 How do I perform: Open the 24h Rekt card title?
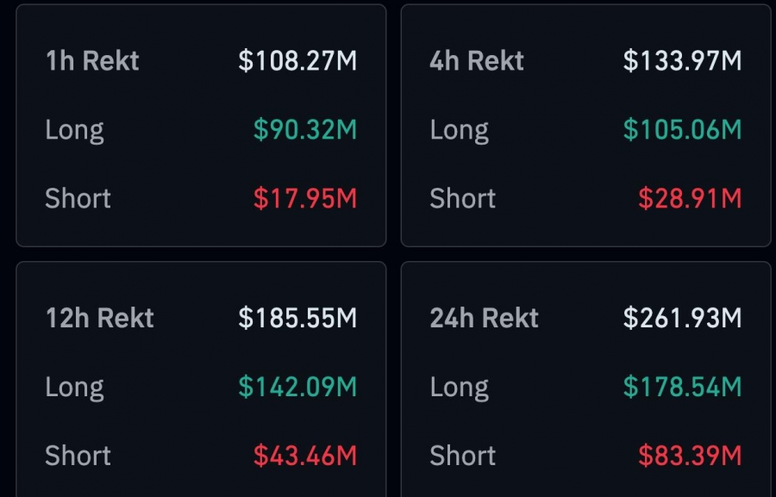(x=484, y=318)
